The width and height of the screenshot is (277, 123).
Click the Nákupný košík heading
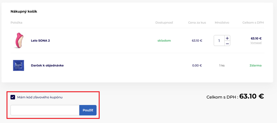tap(24, 12)
